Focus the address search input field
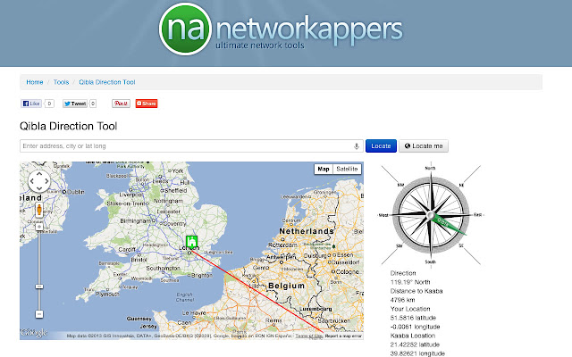 coord(191,146)
